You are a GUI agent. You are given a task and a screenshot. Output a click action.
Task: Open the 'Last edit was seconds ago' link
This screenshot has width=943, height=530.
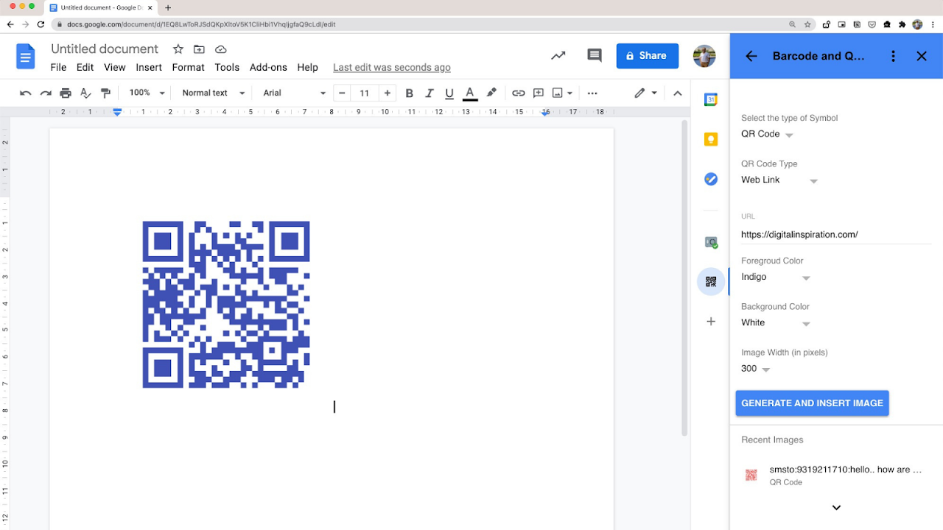tap(392, 67)
